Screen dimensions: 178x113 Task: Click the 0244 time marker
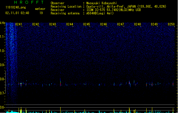70,24
